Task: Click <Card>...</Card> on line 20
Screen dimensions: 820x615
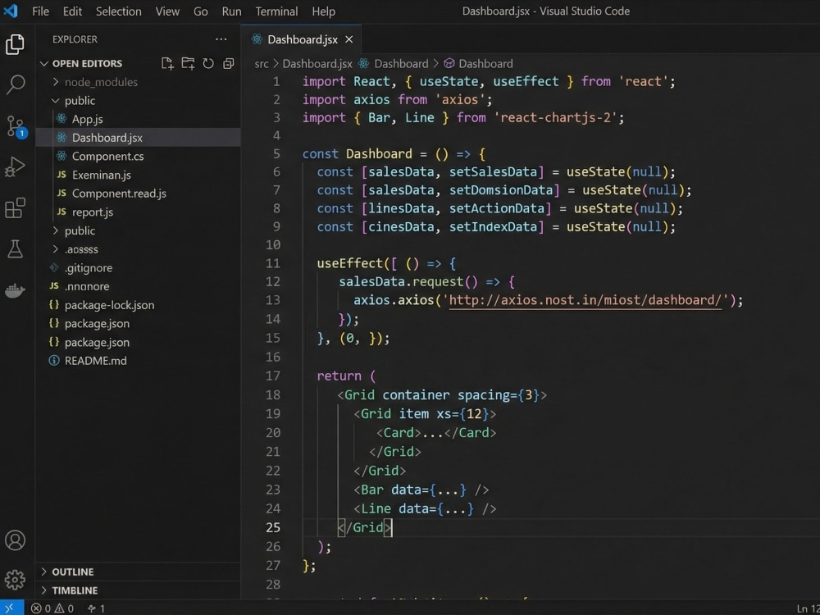Action: tap(436, 433)
